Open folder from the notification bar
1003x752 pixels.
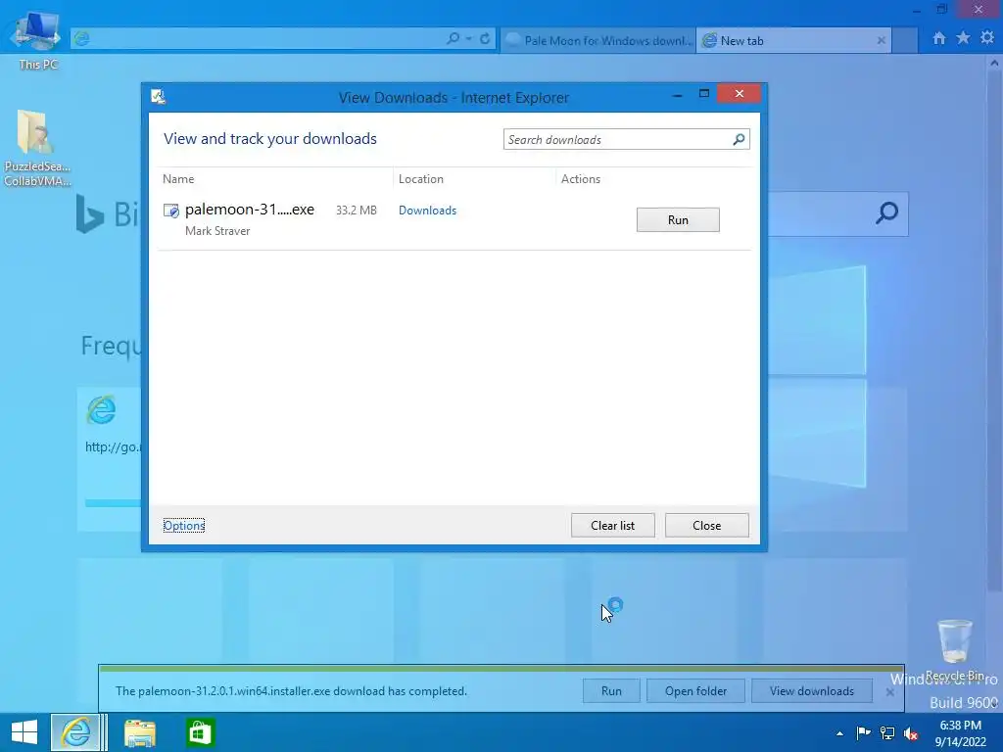pyautogui.click(x=696, y=691)
